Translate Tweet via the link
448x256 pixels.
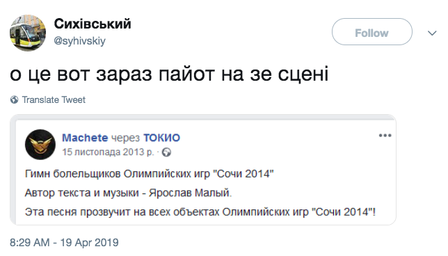pos(54,99)
